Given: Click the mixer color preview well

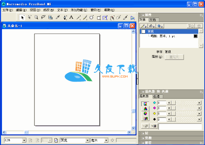Looking at the screenshot, I should (180, 126).
